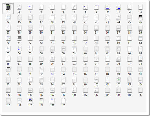Select page 110 thumbnail
The height and width of the screenshot is (116, 150).
pos(63,90)
